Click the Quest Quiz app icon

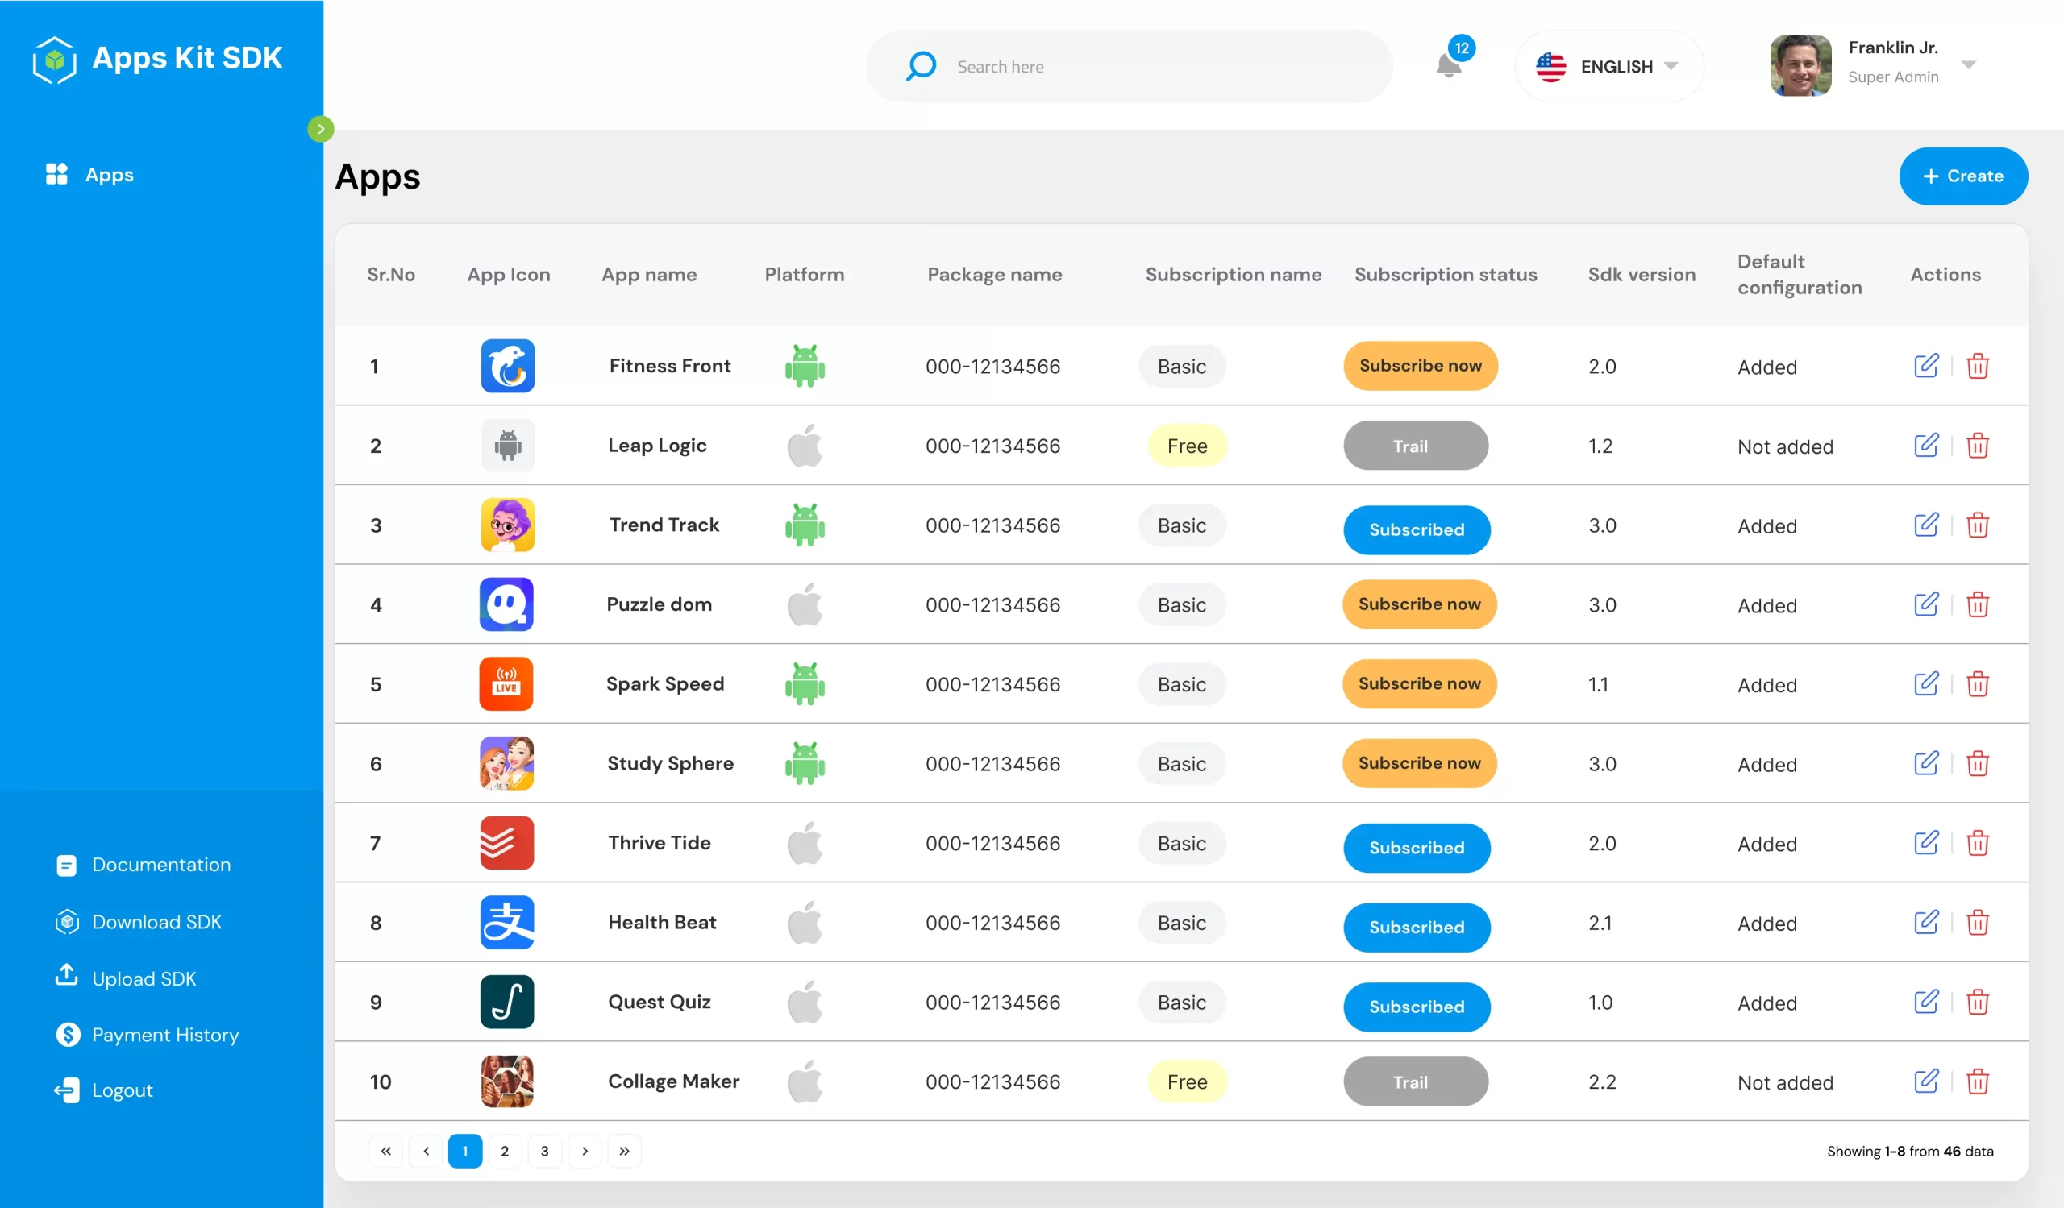click(x=506, y=1001)
